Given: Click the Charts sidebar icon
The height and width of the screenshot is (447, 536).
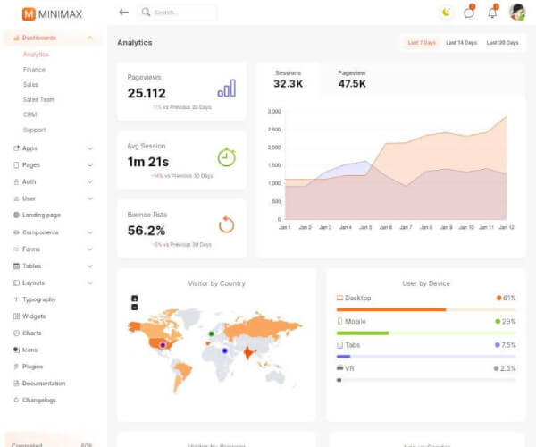Looking at the screenshot, I should (16, 333).
